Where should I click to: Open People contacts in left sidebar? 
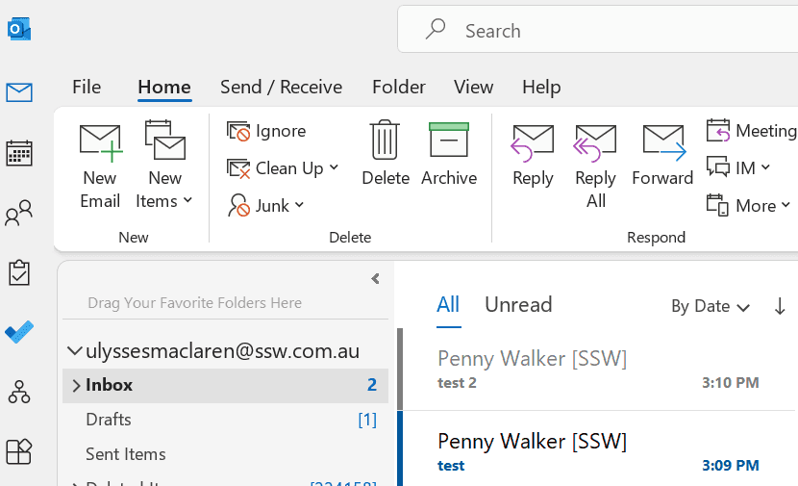[19, 214]
